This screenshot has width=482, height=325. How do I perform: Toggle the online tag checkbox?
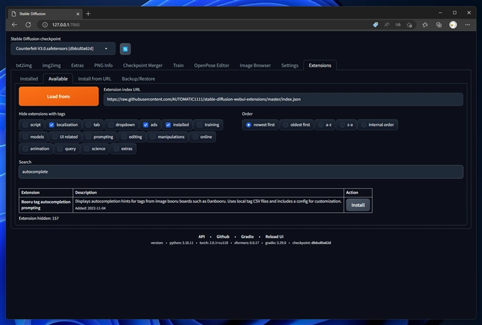(195, 137)
